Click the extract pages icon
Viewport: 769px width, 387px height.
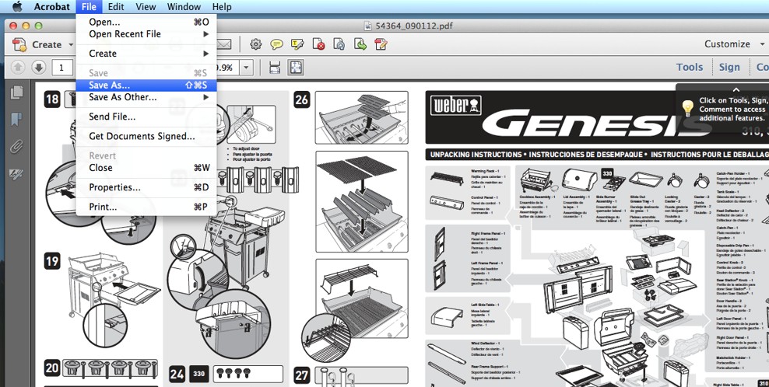pyautogui.click(x=360, y=44)
